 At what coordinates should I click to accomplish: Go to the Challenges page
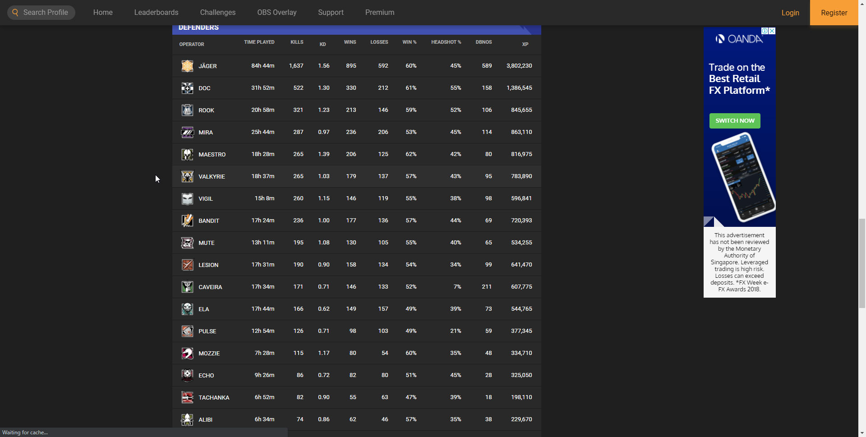point(218,13)
